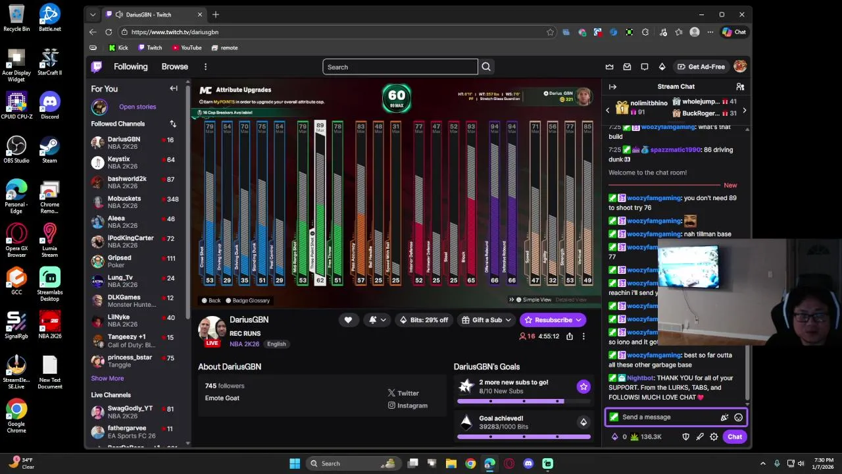Open the chat community users list
Viewport: 842px width, 474px height.
point(740,87)
